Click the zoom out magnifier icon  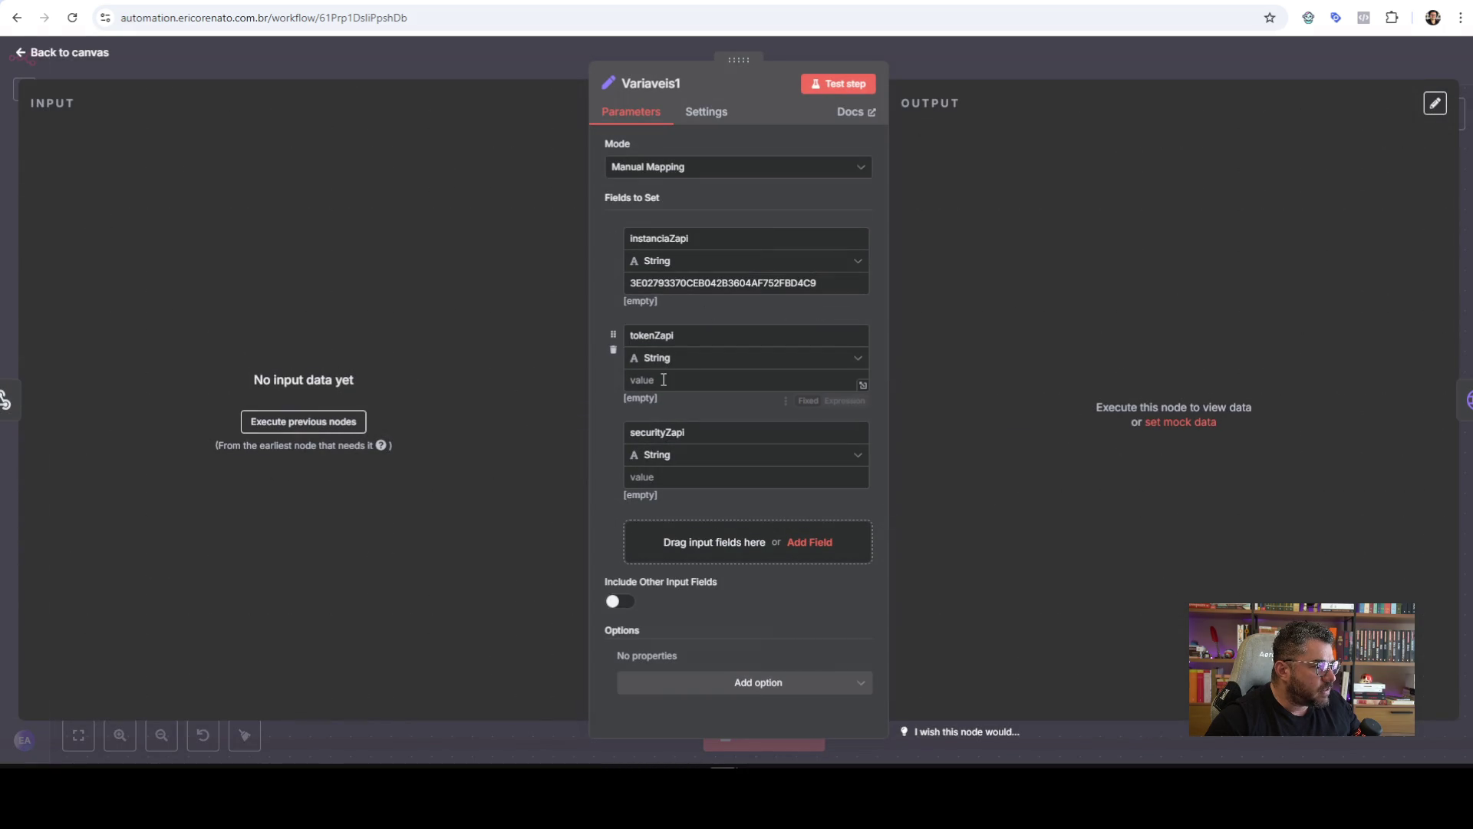pyautogui.click(x=161, y=735)
